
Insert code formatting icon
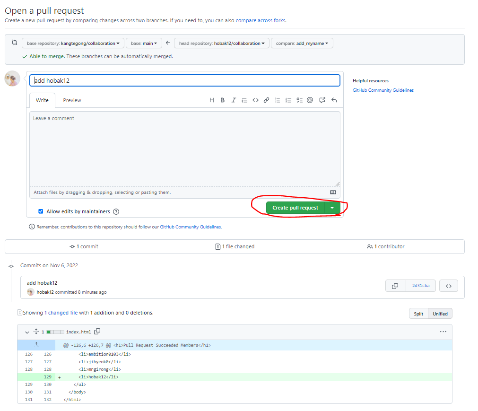pos(255,100)
